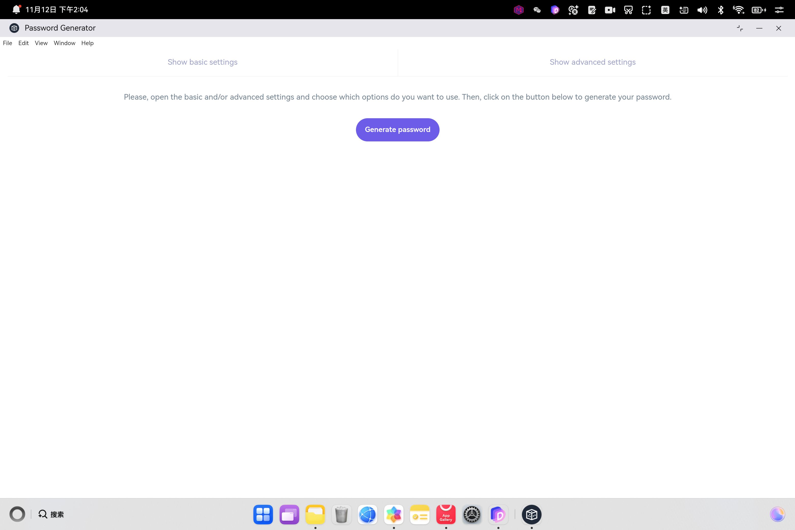
Task: Open the Settings gear in dock
Action: [472, 514]
